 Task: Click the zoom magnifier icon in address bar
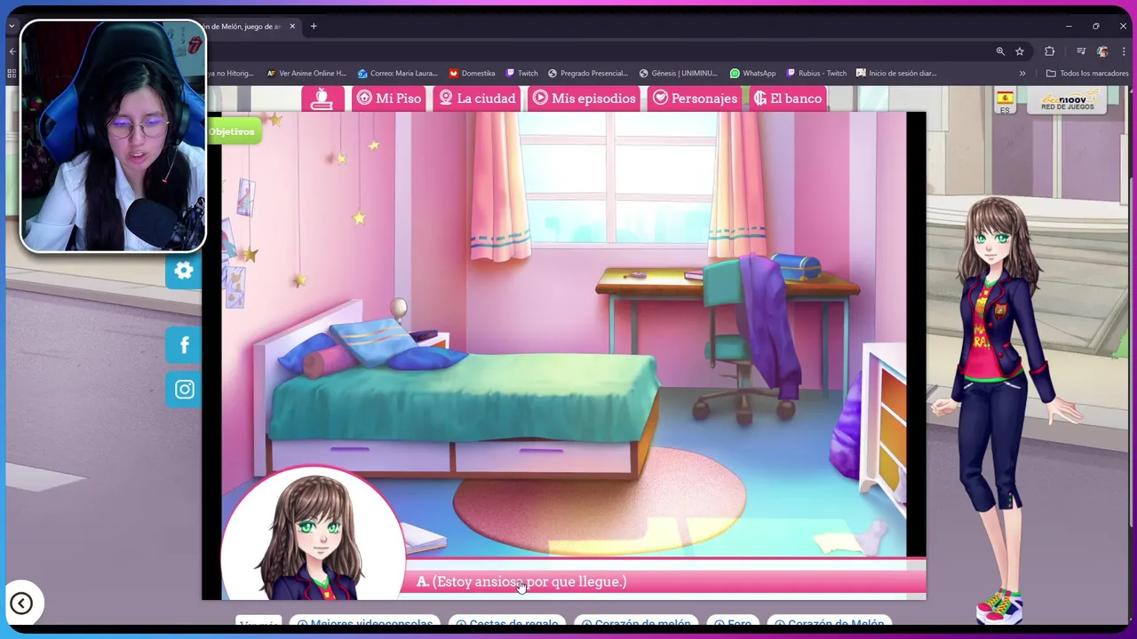tap(1000, 51)
